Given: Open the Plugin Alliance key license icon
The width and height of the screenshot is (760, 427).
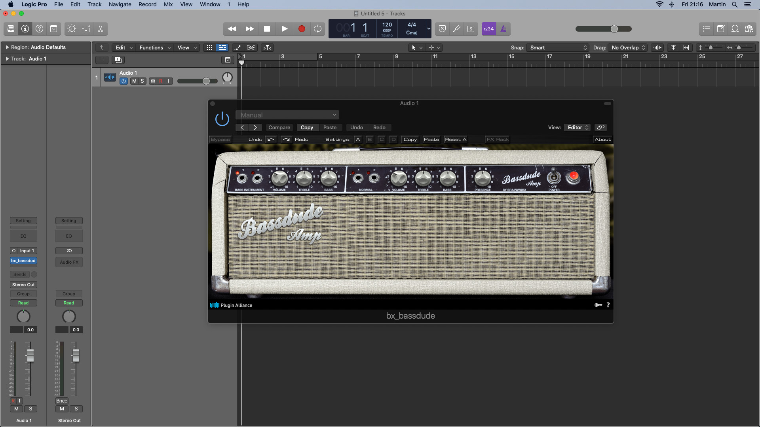Looking at the screenshot, I should 598,305.
